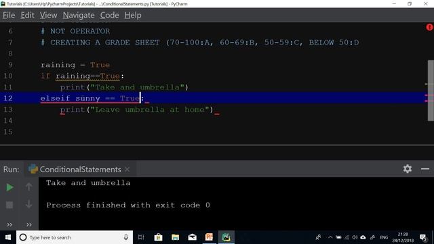Open the Code menu
Screen dimensions: 434x244
click(x=110, y=15)
